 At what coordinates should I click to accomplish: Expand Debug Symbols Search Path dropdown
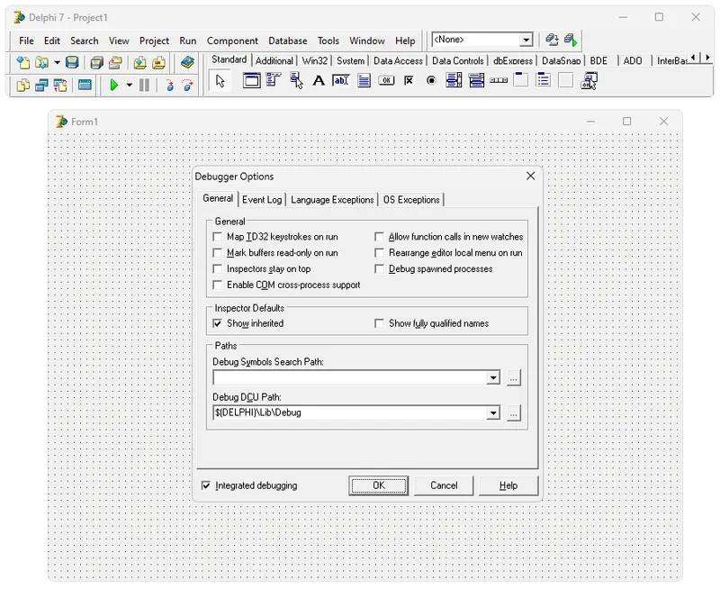(x=493, y=378)
